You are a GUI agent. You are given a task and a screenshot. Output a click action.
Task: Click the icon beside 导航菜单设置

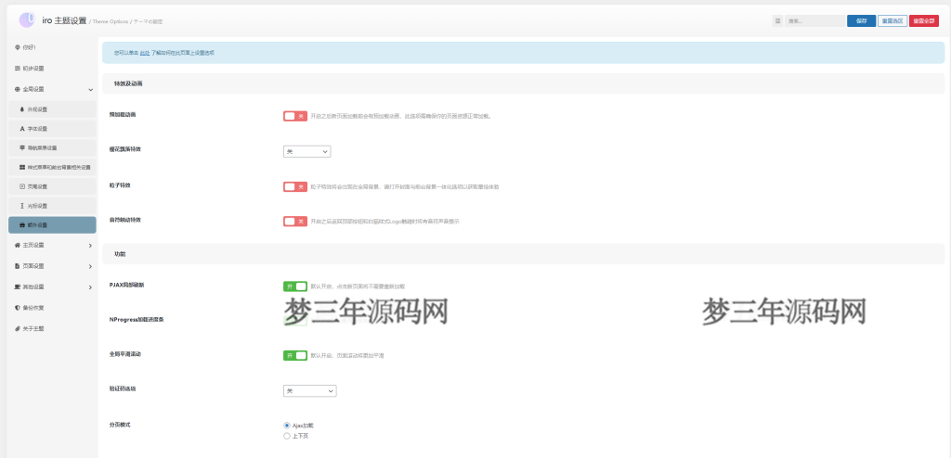[22, 147]
